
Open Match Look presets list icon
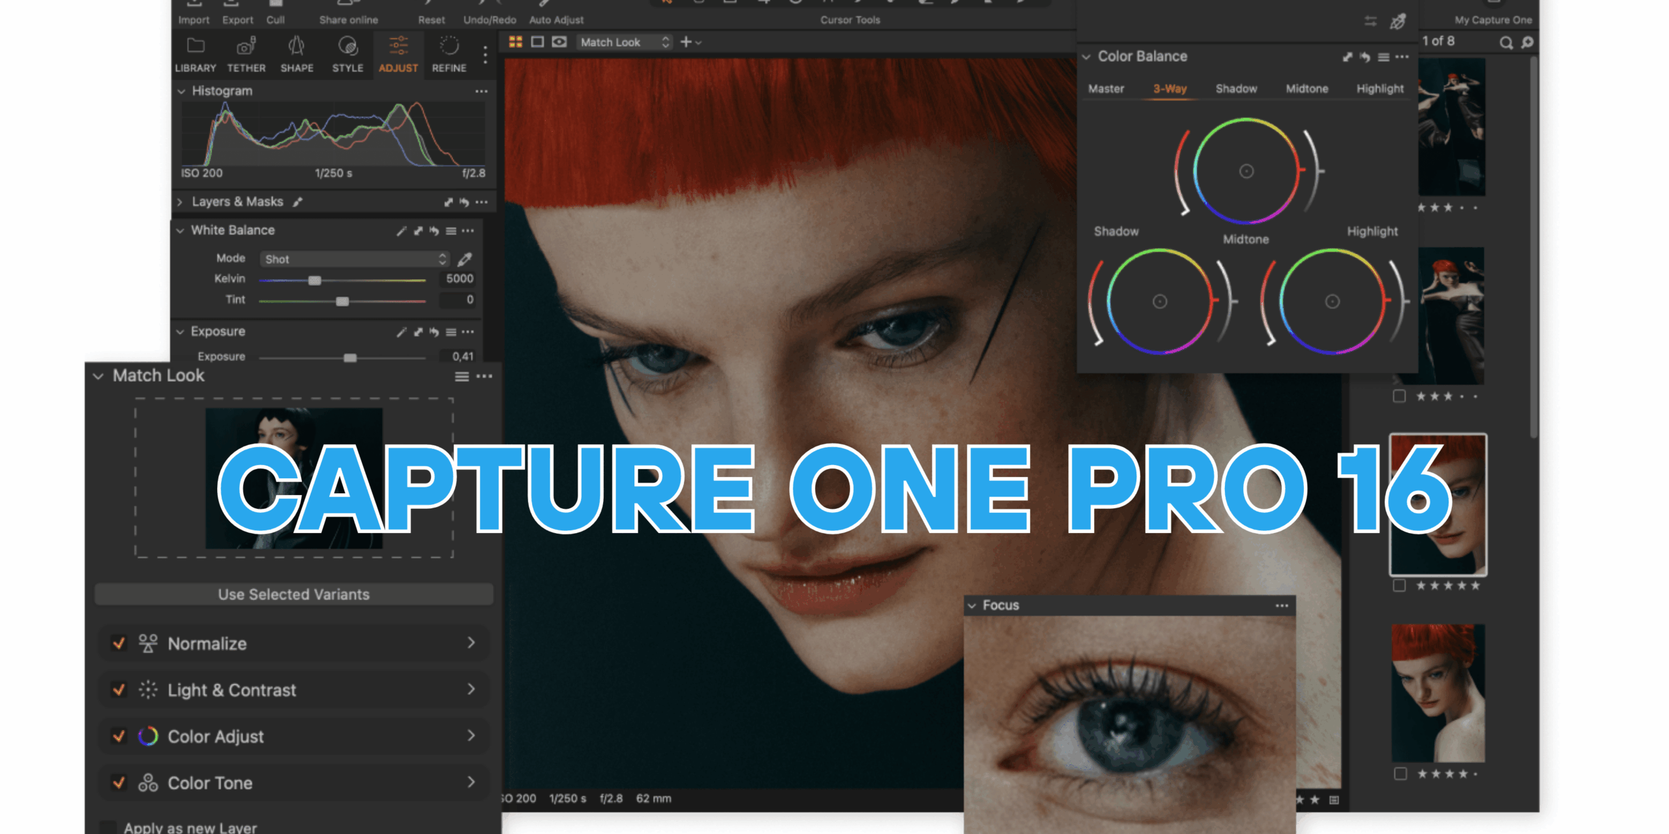(462, 377)
